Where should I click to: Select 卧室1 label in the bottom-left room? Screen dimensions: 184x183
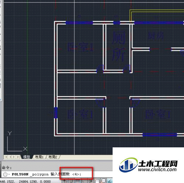(80, 114)
